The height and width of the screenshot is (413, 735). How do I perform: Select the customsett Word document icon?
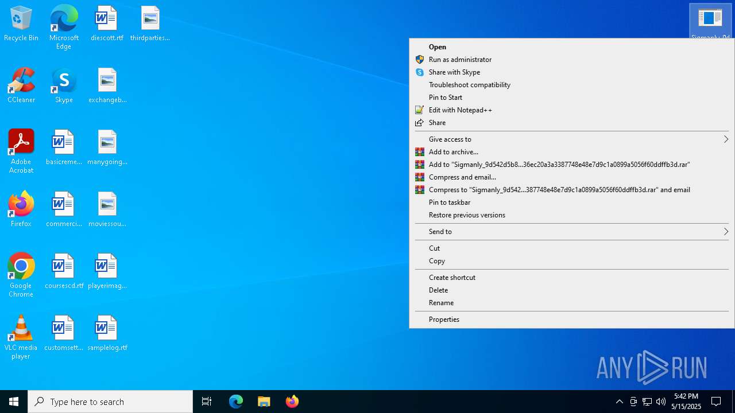(64, 334)
